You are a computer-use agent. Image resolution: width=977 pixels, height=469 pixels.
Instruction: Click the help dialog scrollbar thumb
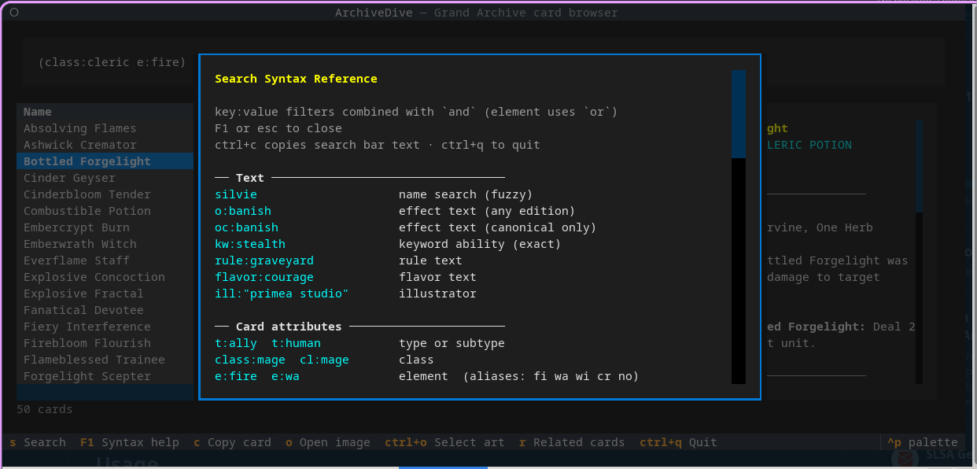click(739, 114)
